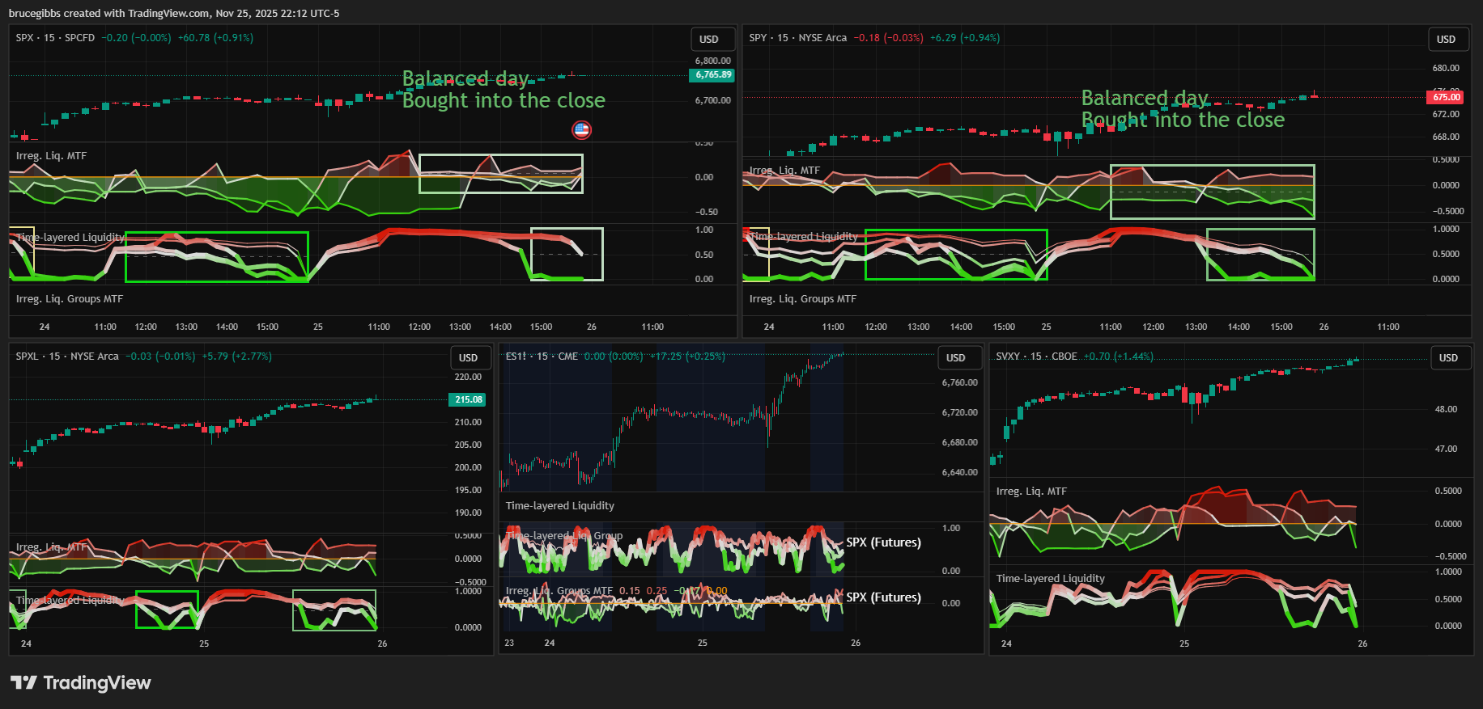Click the red 675.00 price label on SPY
The height and width of the screenshot is (709, 1483).
(x=1446, y=97)
